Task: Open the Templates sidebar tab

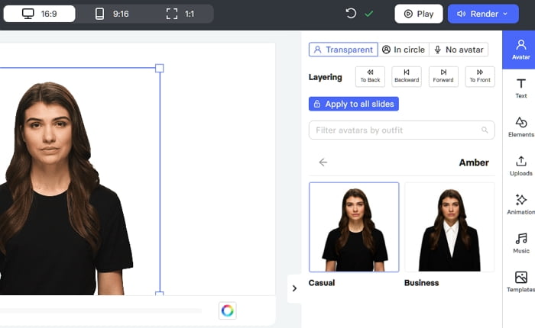Action: [520, 282]
